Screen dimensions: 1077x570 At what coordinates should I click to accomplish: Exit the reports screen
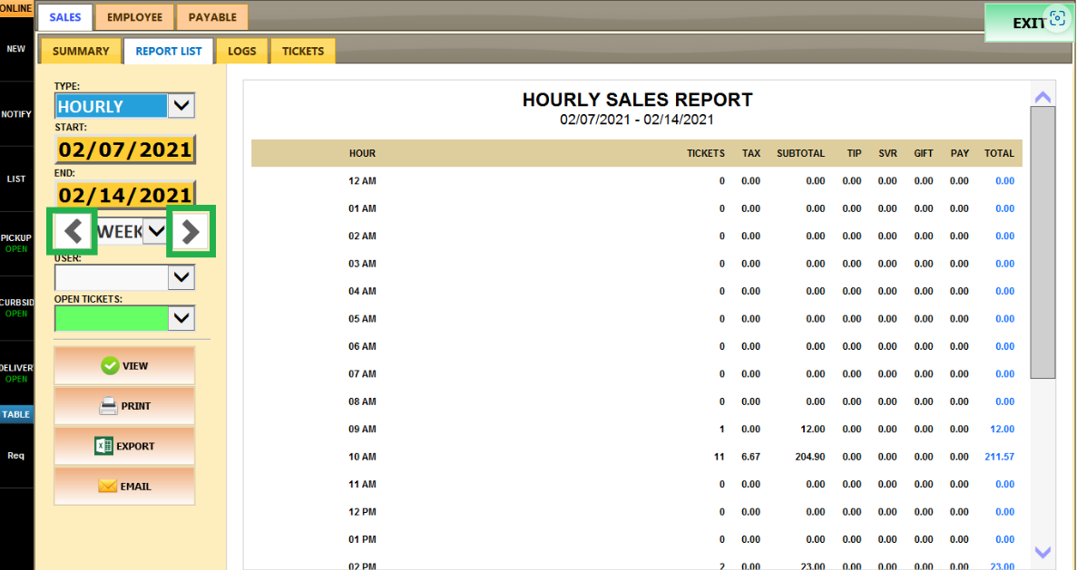(x=1029, y=23)
